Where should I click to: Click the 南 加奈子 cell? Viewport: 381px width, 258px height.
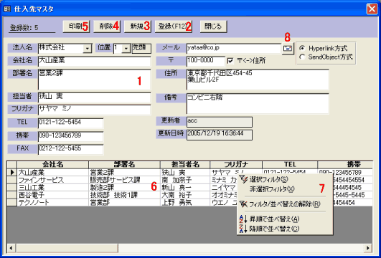185,180
